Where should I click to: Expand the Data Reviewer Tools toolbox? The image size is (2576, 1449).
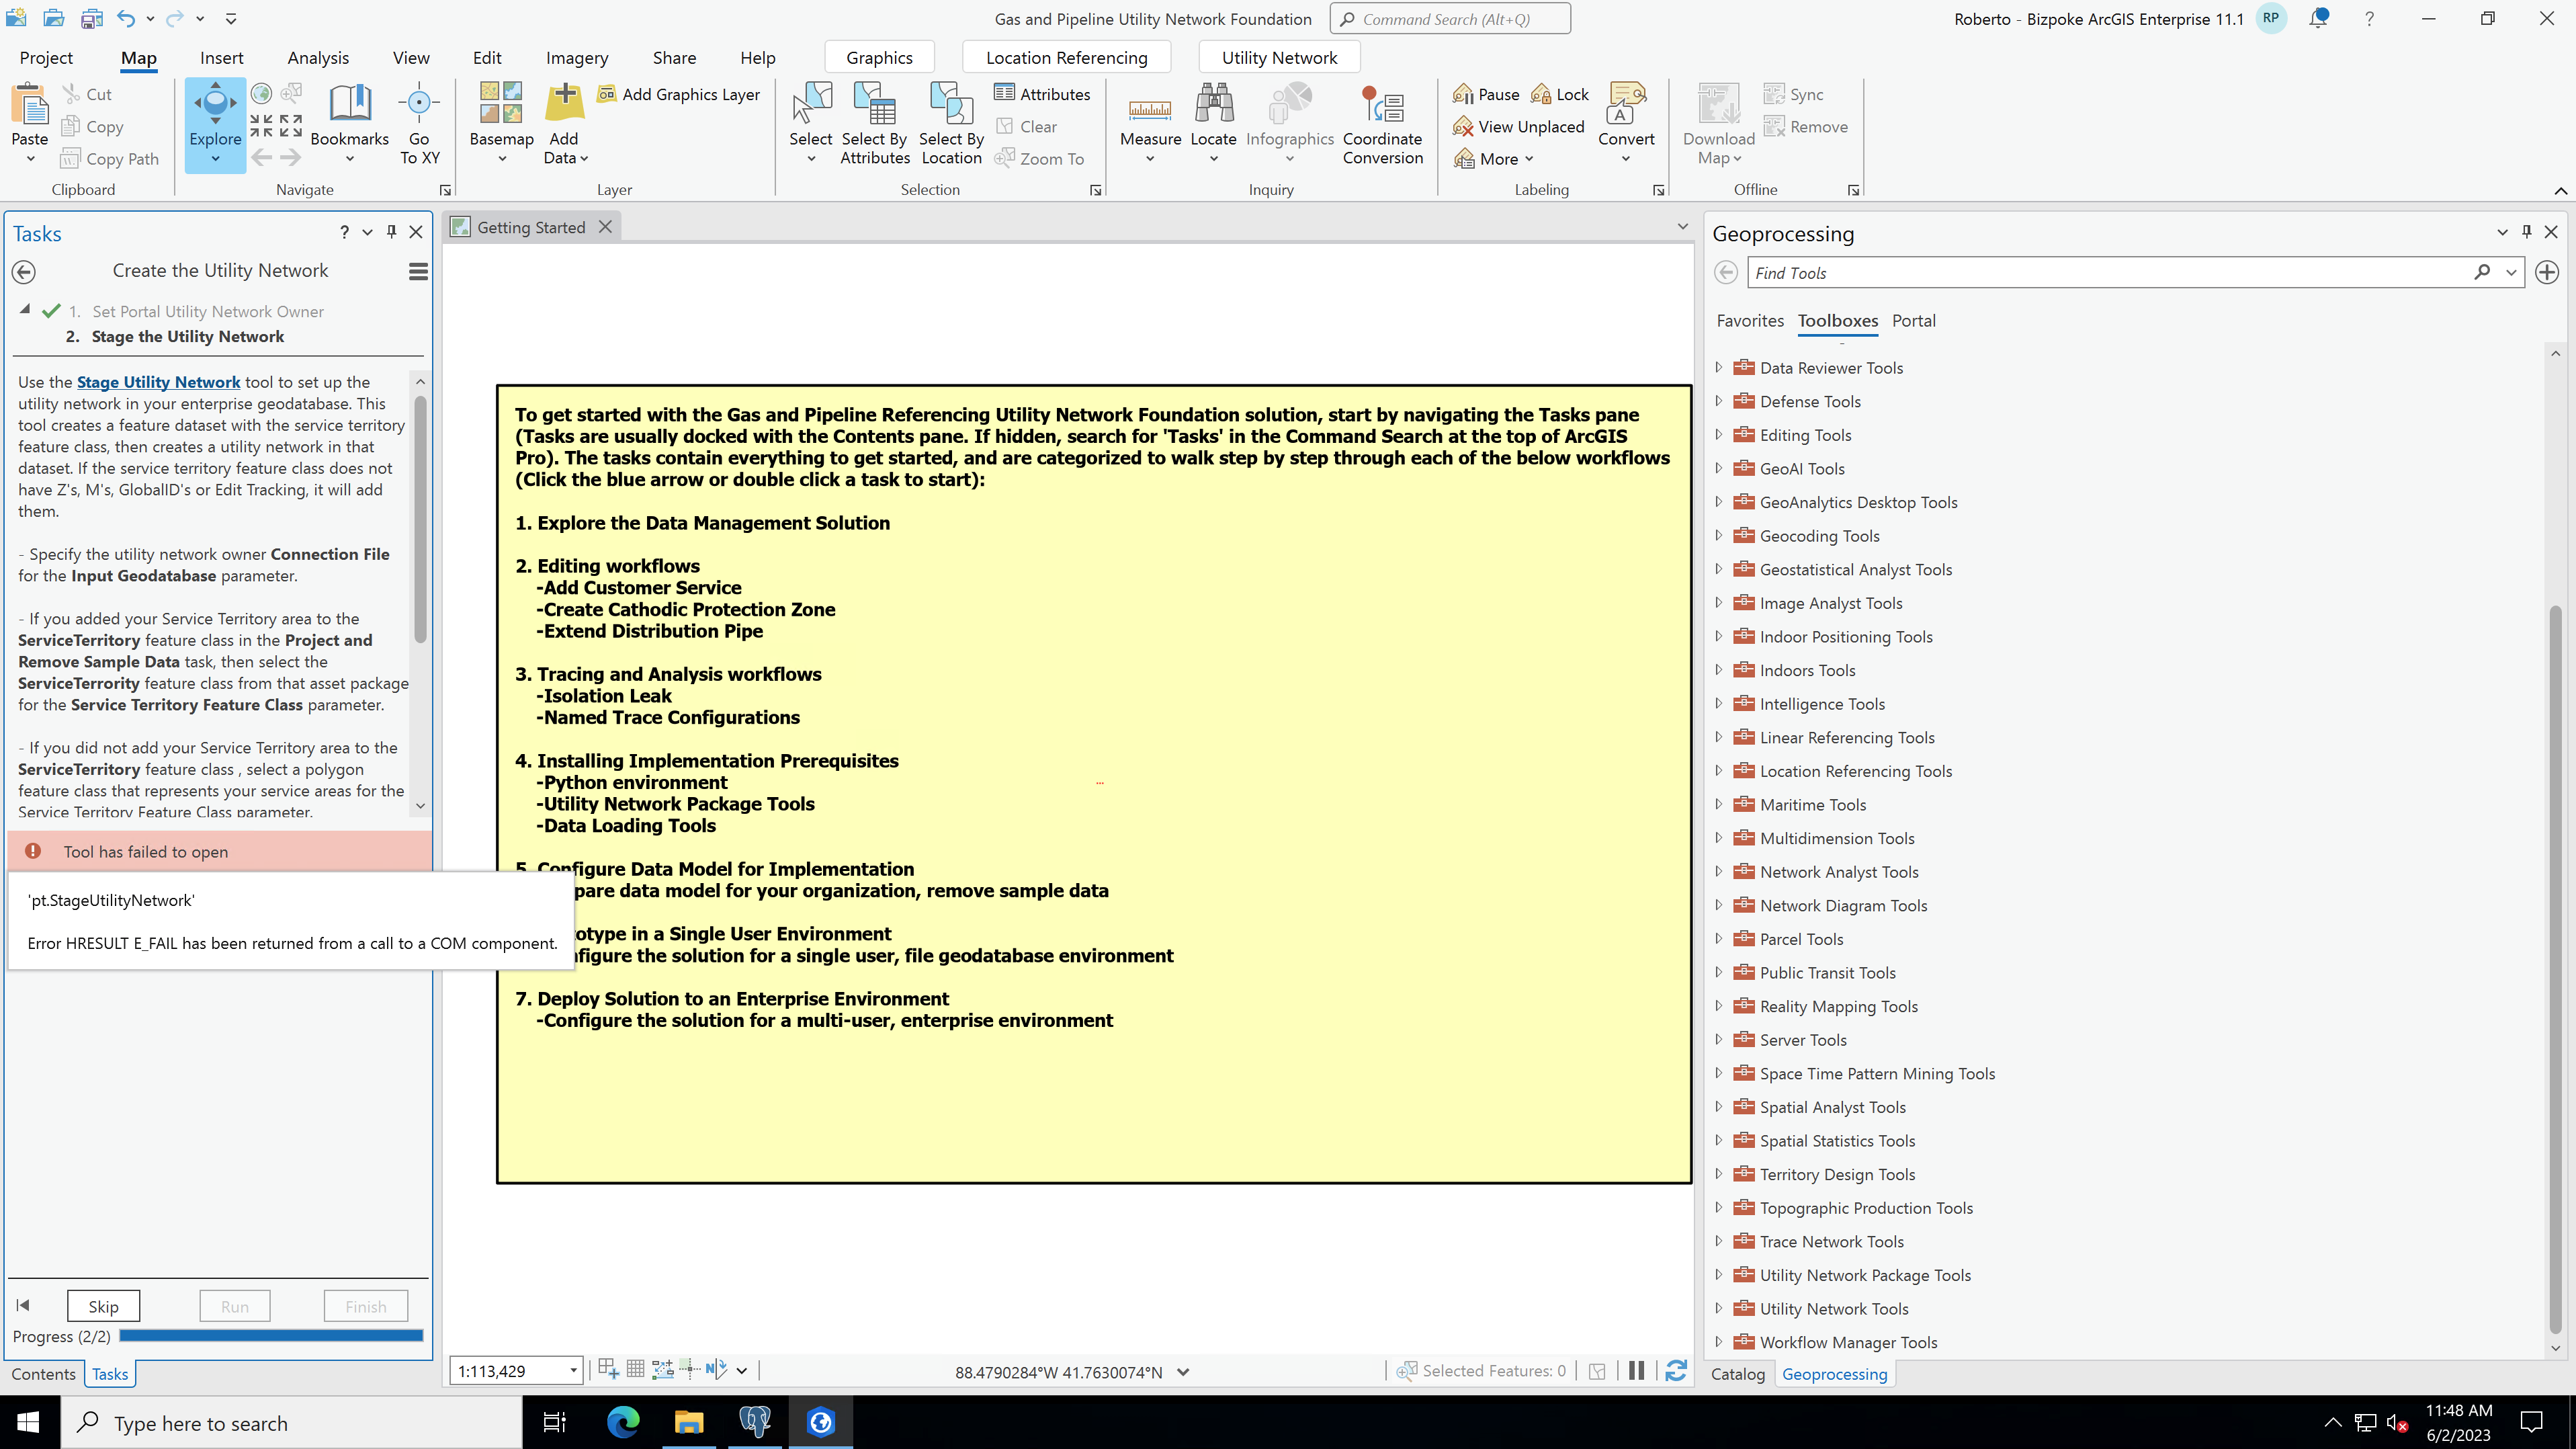pyautogui.click(x=1719, y=367)
